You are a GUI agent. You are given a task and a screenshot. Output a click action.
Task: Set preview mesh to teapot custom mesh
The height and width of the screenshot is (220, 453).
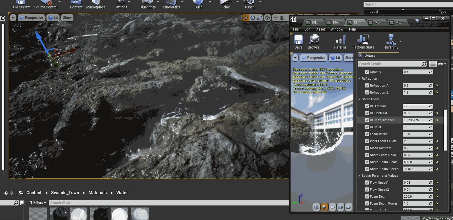348,207
